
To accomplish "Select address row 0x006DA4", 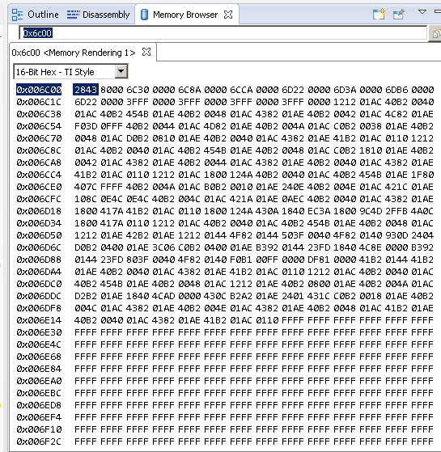I will [39, 272].
